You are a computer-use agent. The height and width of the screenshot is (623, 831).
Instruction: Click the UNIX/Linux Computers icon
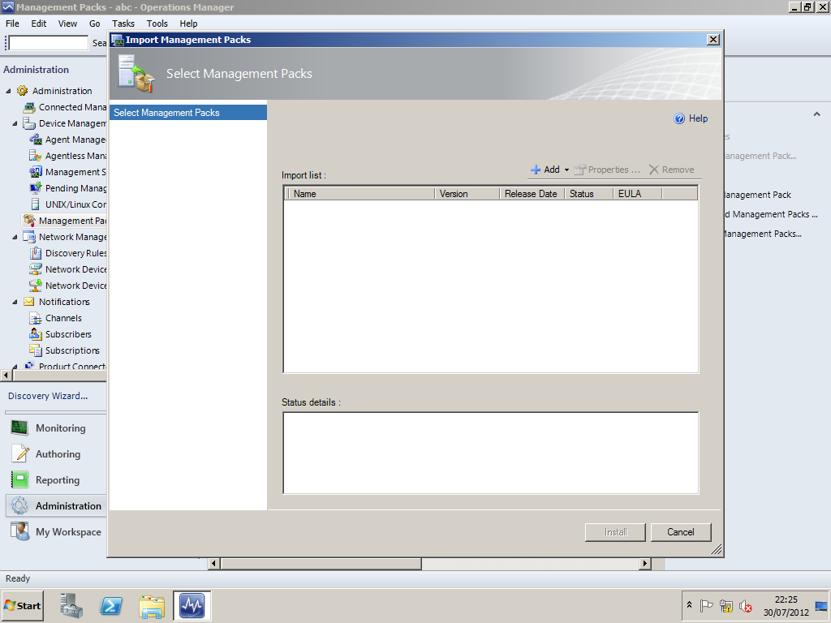pos(36,204)
